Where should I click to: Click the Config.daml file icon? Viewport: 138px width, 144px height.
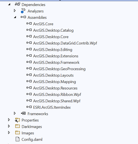click(17, 139)
